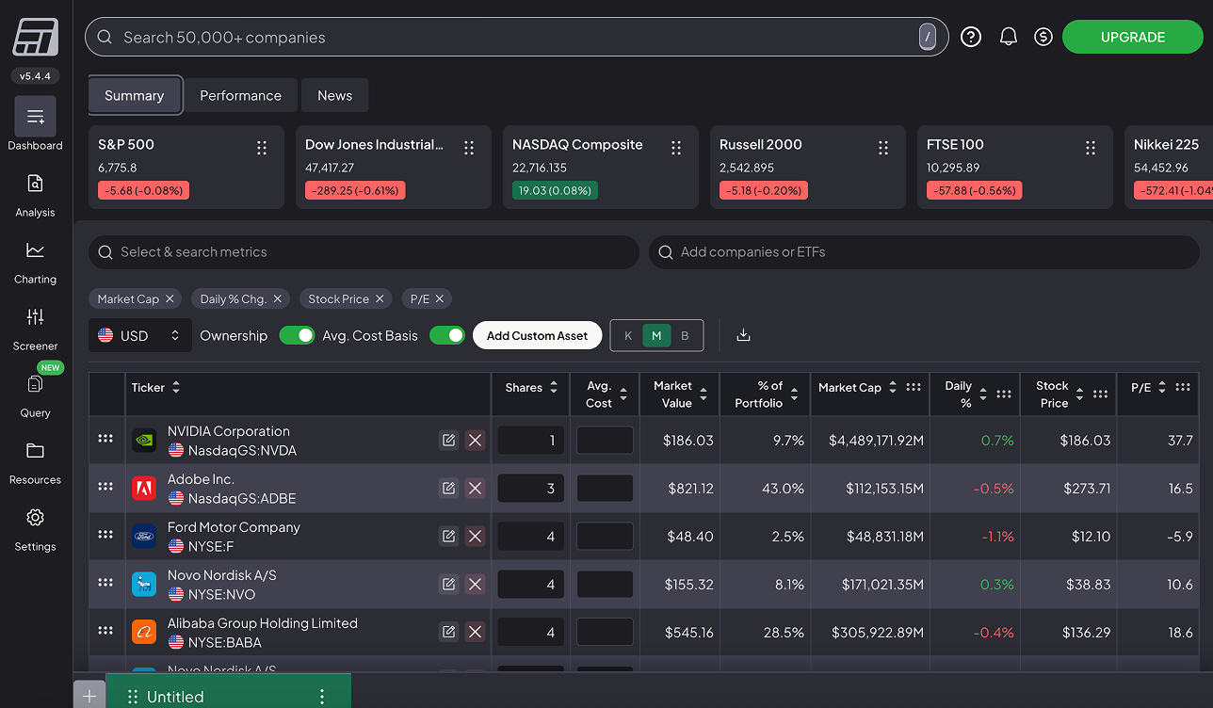Open the P/E column sort arrows

click(1161, 387)
